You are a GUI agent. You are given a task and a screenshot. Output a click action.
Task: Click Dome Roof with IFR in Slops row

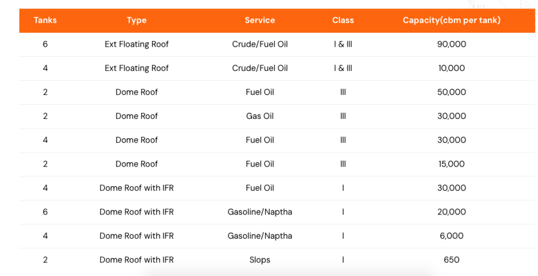[x=137, y=260]
